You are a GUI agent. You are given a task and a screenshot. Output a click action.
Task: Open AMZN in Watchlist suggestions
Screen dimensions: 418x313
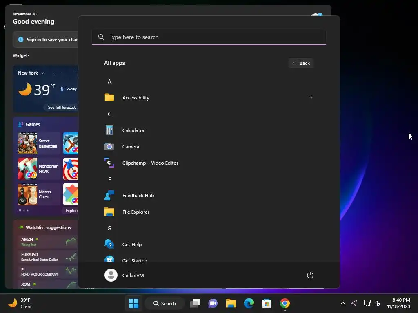47,242
